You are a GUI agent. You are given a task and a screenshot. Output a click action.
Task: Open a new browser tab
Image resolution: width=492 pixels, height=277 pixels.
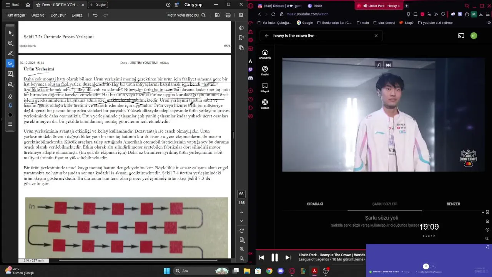click(x=406, y=6)
